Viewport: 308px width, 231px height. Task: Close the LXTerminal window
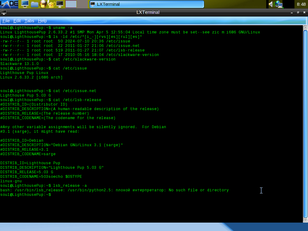(304, 12)
